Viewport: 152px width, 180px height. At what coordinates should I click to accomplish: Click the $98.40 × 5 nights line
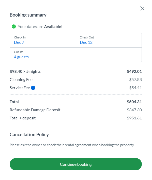pos(25,71)
